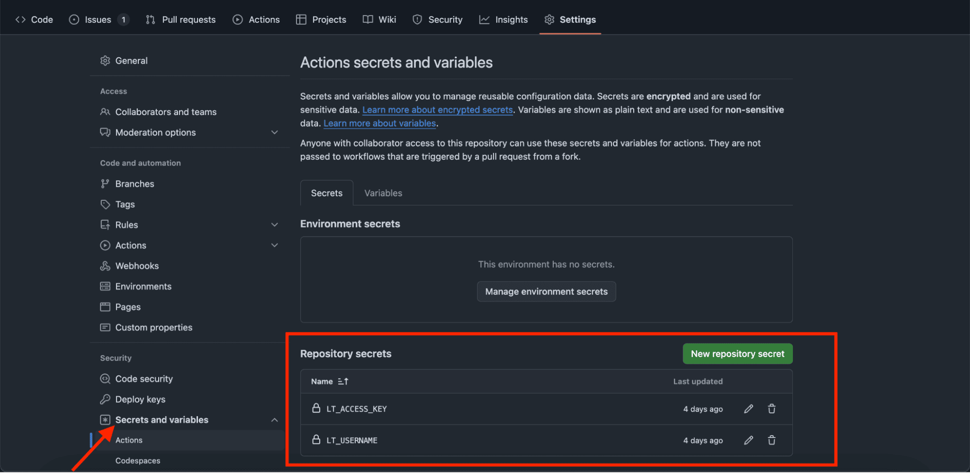Viewport: 970px width, 473px height.
Task: Open Learn more about variables link
Action: point(379,124)
